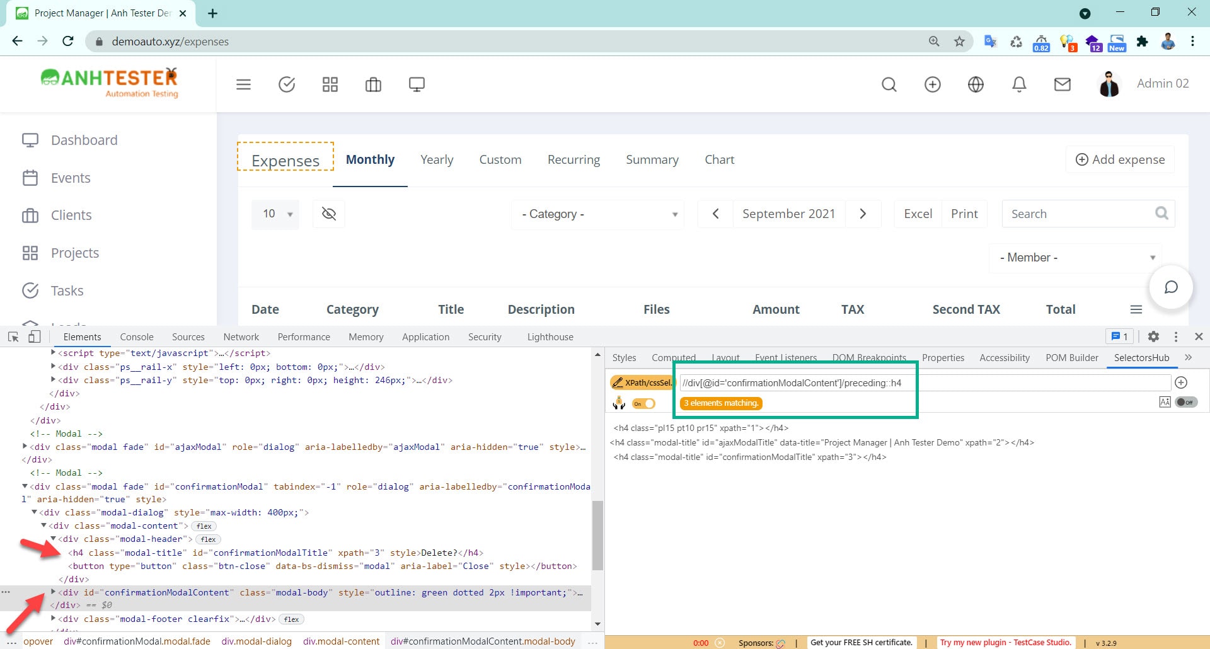Open the DevTools Console tab
Image resolution: width=1210 pixels, height=649 pixels.
[x=137, y=337]
